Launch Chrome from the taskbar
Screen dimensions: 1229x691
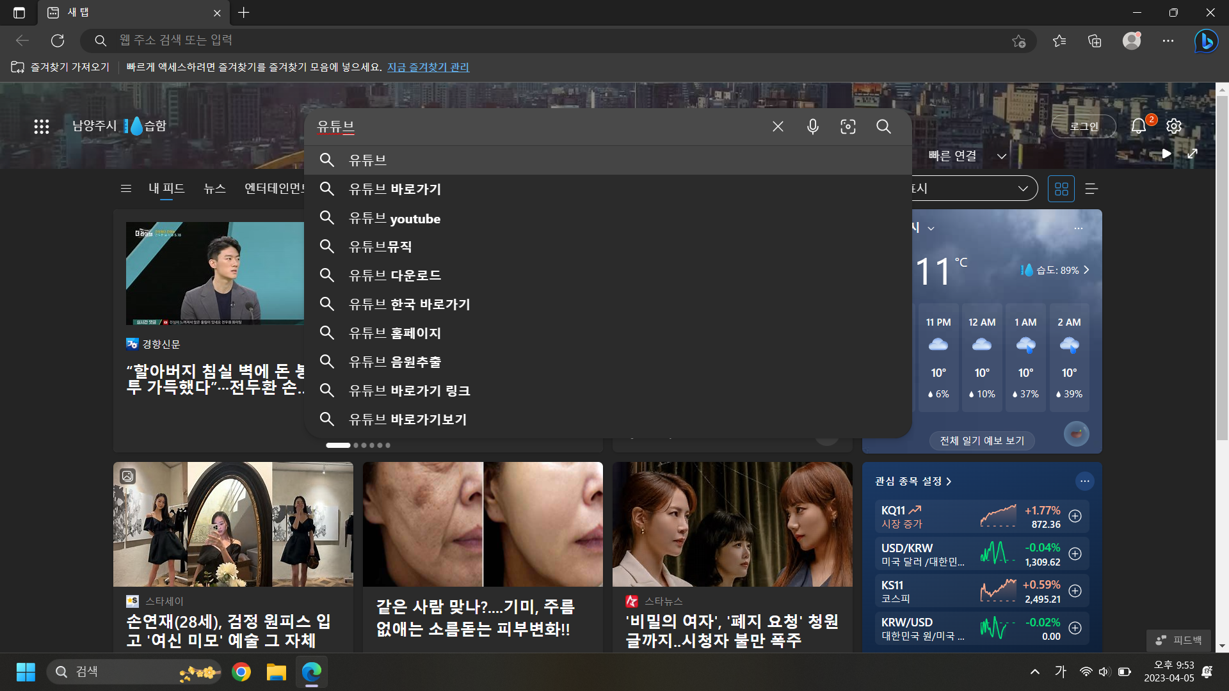(x=241, y=672)
